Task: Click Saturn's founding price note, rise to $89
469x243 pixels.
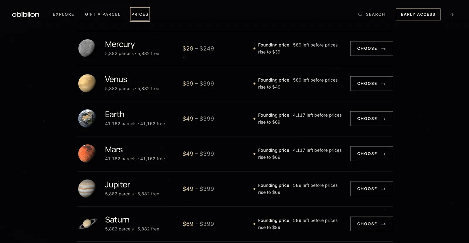Action: point(298,224)
